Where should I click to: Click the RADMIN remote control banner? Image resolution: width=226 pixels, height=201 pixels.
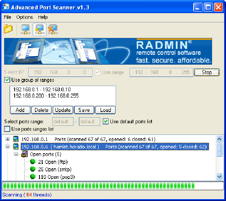pyautogui.click(x=108, y=51)
